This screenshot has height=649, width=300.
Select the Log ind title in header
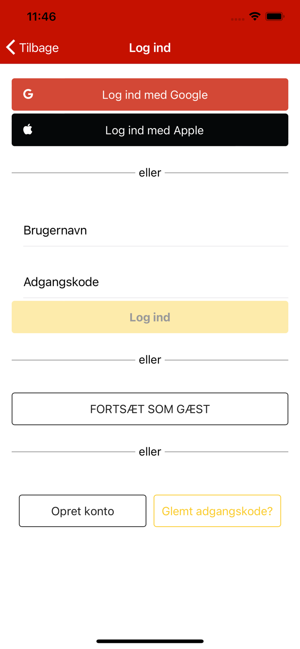pos(150,48)
